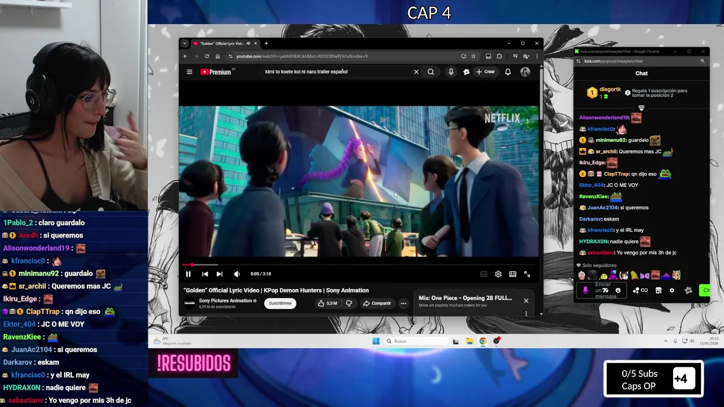Toggle subtitles in the video player
The width and height of the screenshot is (724, 407).
pyautogui.click(x=484, y=274)
